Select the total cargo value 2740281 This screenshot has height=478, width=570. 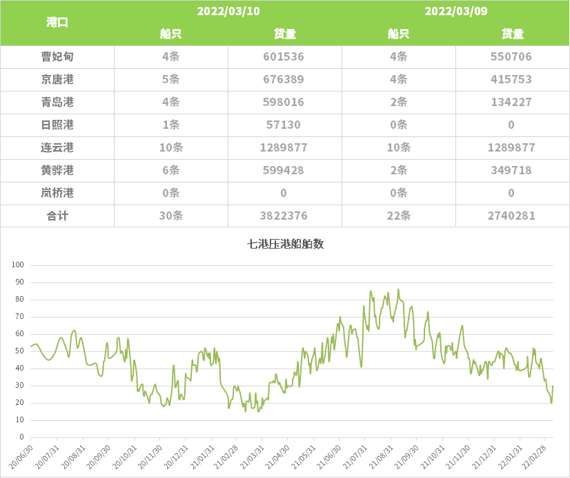tap(511, 216)
